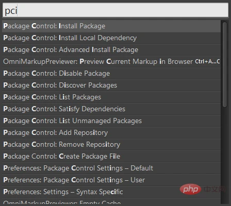Click the command list scrollbar thumb
The image size is (231, 206).
[225, 64]
